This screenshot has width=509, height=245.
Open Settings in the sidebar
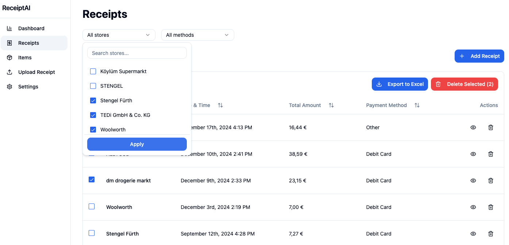[x=34, y=87]
